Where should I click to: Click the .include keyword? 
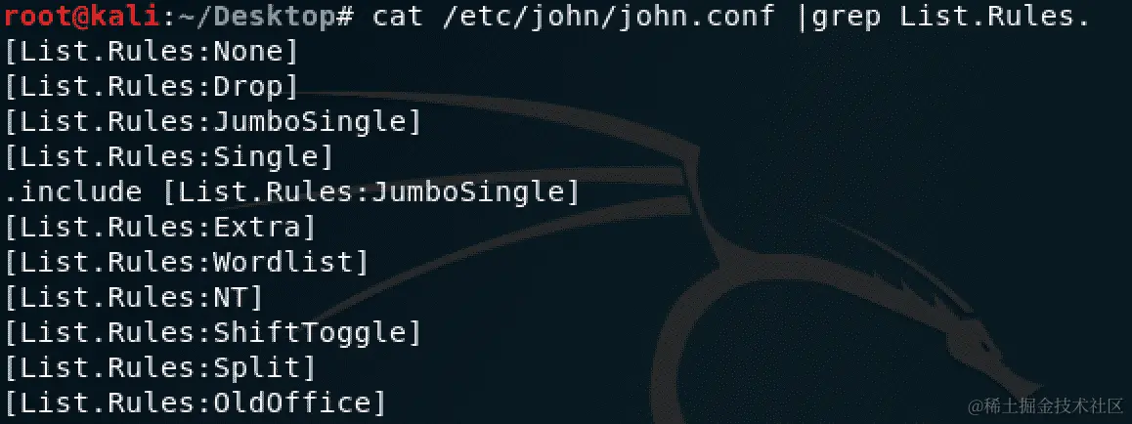73,191
